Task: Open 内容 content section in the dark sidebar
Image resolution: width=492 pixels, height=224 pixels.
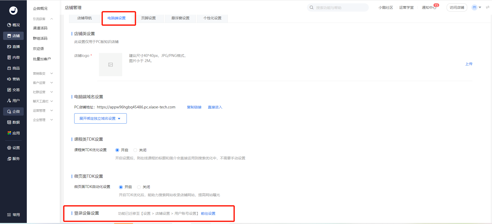Action: click(x=13, y=57)
